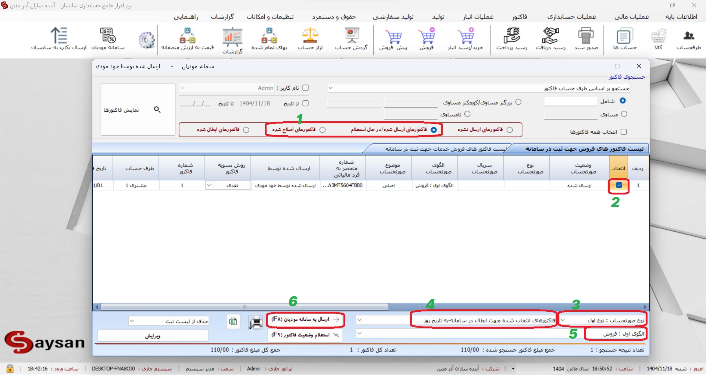706x375 pixels.
Task: Open the پیش فروش cart icon
Action: [393, 39]
